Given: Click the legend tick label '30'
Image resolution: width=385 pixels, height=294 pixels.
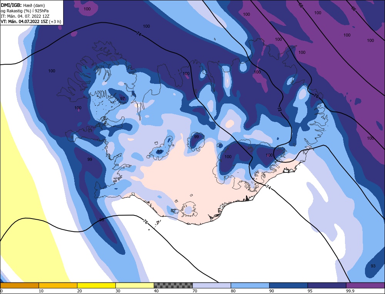Looking at the screenshot, I should point(118,291).
